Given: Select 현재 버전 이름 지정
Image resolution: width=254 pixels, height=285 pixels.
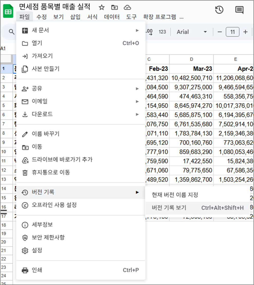Looking at the screenshot, I should click(x=197, y=195).
